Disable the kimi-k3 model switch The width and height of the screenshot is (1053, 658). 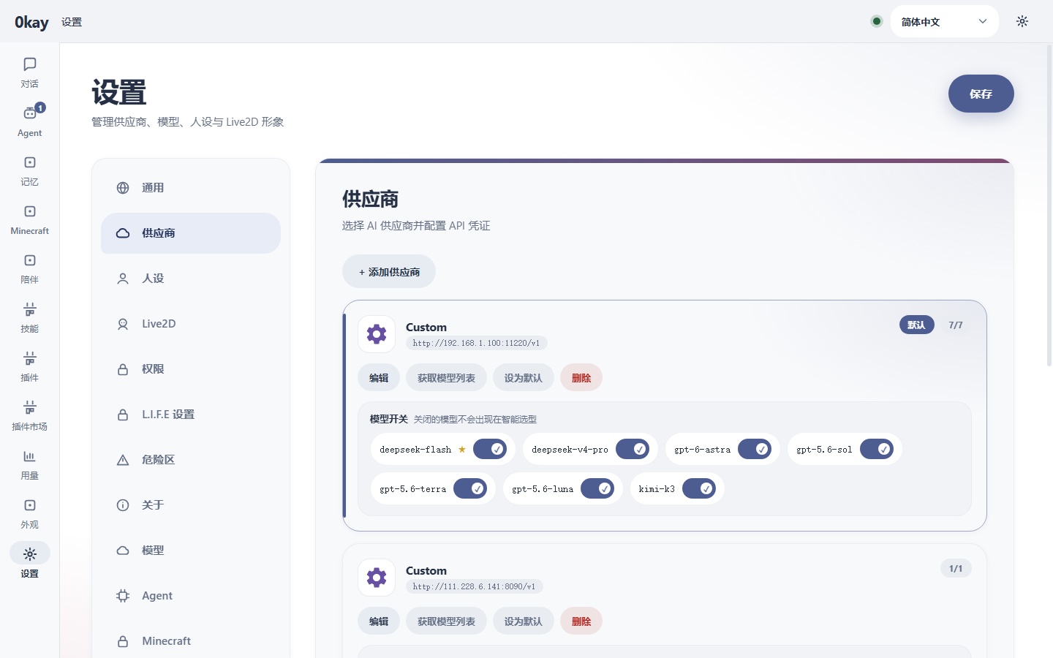699,488
